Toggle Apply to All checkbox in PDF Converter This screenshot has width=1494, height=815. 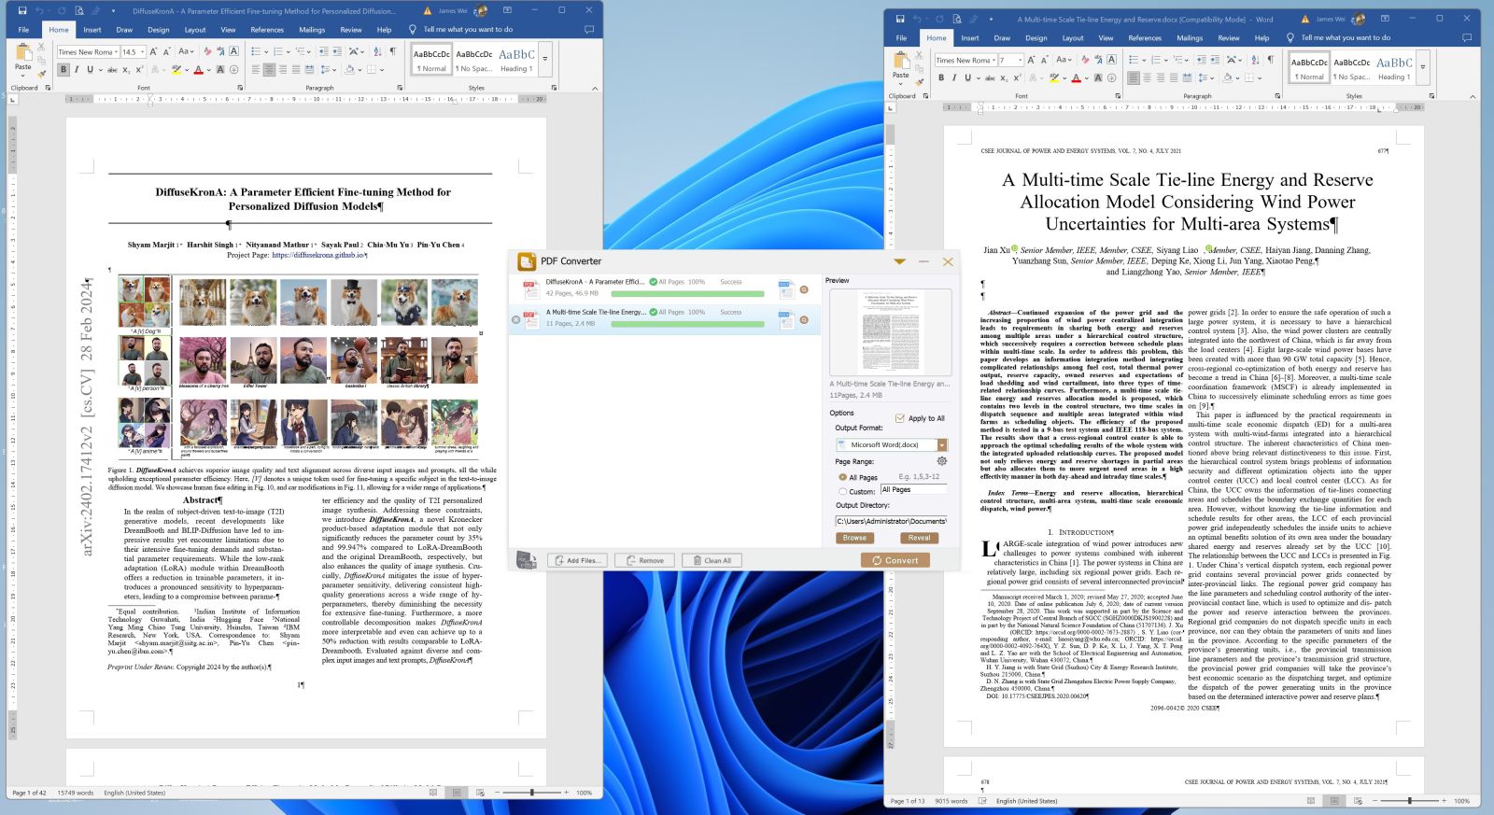click(900, 418)
